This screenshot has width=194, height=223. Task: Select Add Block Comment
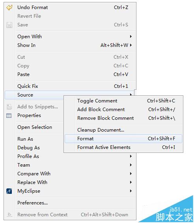coord(123,110)
